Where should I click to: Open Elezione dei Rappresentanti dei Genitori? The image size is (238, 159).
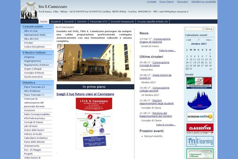(156, 115)
